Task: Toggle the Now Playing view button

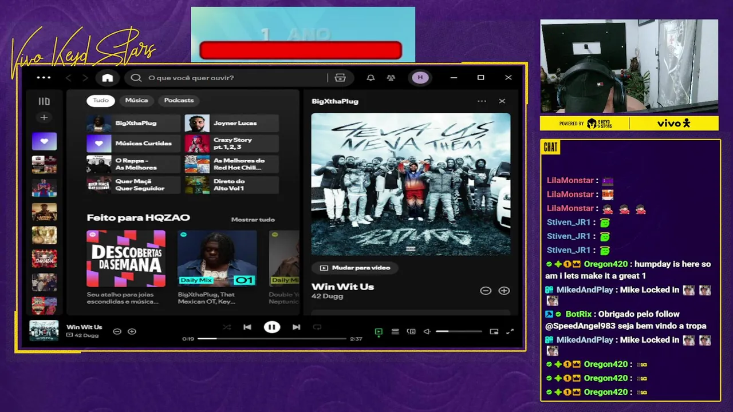Action: coord(379,331)
